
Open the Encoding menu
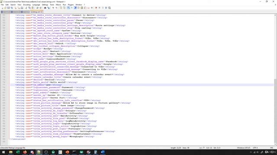(27, 5)
